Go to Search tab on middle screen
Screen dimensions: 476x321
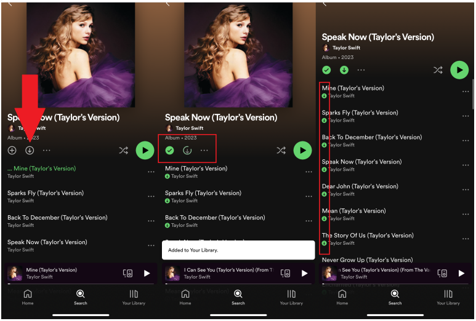[238, 298]
